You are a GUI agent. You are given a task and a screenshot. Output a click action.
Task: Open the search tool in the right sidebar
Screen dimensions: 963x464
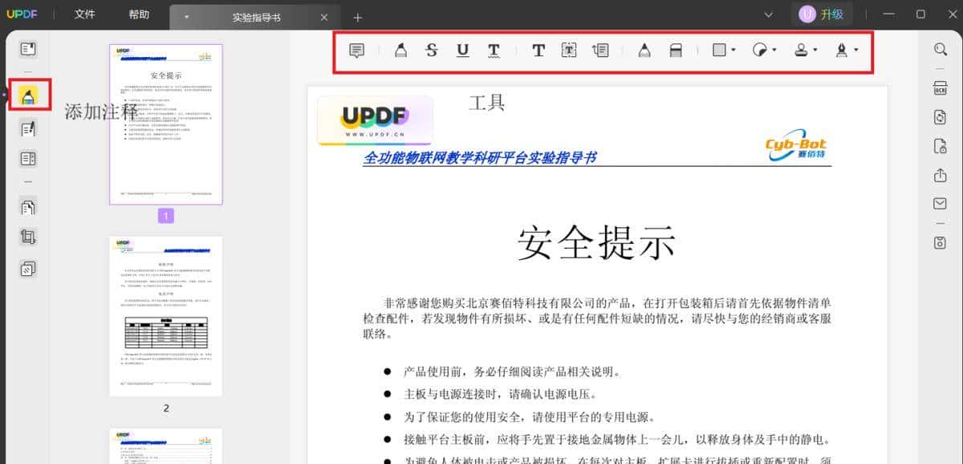click(940, 49)
